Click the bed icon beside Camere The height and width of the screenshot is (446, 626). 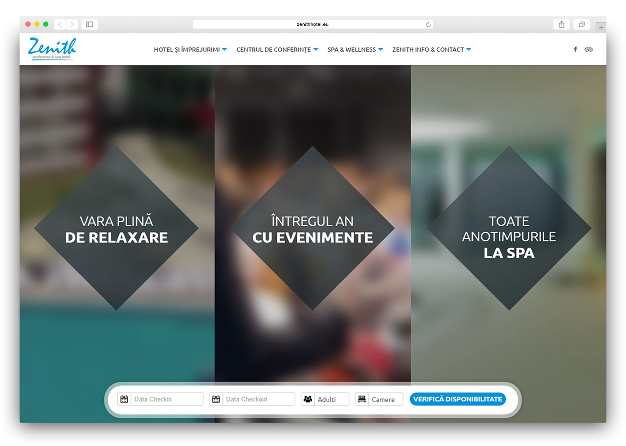pos(362,399)
